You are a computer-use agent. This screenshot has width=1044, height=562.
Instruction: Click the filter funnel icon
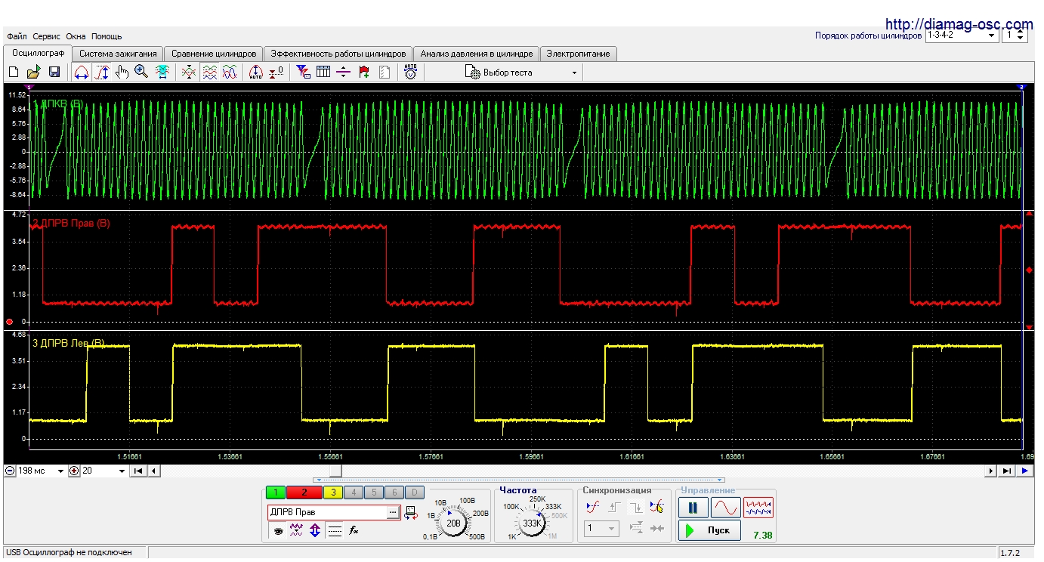(x=304, y=73)
